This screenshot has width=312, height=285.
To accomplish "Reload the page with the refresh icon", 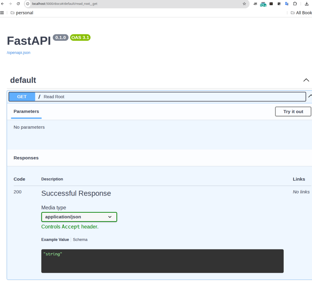I will pos(18,4).
